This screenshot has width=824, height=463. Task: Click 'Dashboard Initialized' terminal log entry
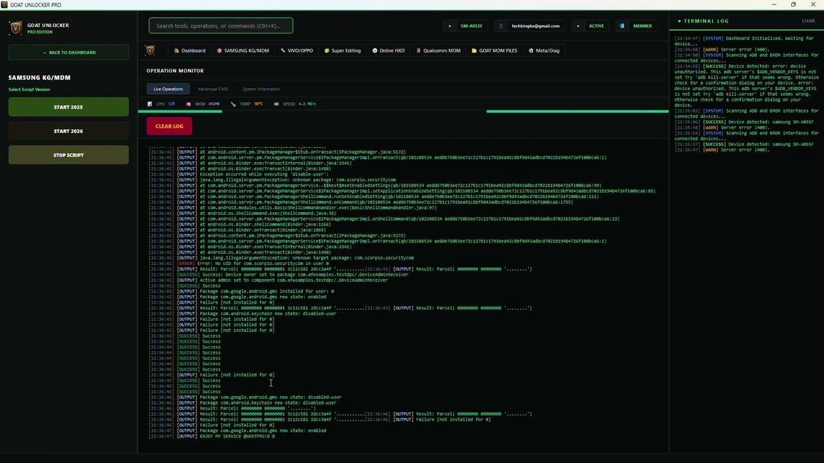[x=745, y=41]
